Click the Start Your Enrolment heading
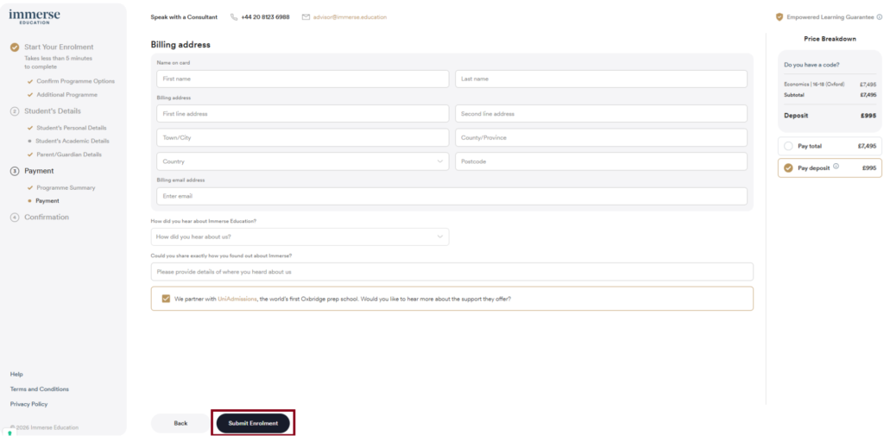This screenshot has width=884, height=442. coord(60,47)
